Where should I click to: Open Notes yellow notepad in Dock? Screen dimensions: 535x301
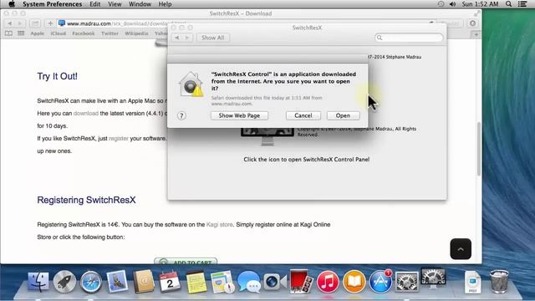[196, 282]
